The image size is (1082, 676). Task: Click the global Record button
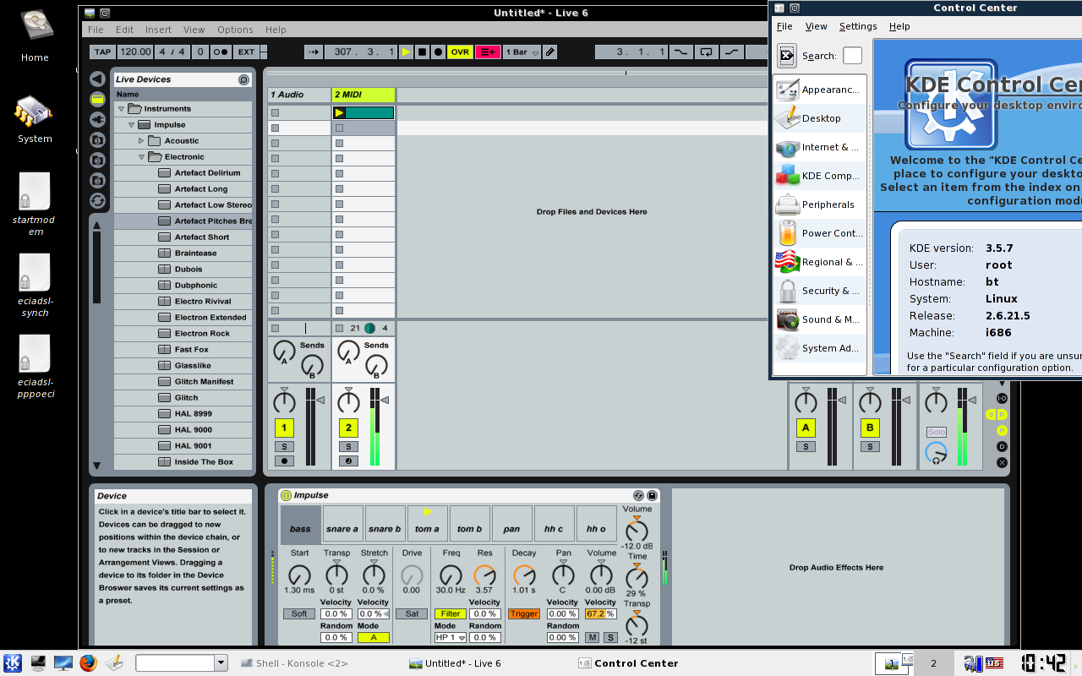tap(438, 52)
